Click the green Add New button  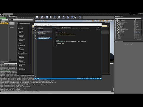pyautogui.click(x=3, y=18)
